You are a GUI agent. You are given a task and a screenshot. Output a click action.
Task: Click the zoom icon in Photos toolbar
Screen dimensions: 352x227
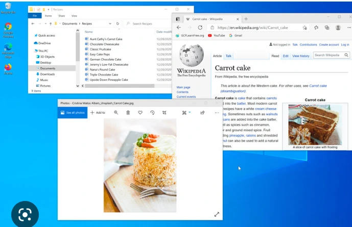[116, 113]
